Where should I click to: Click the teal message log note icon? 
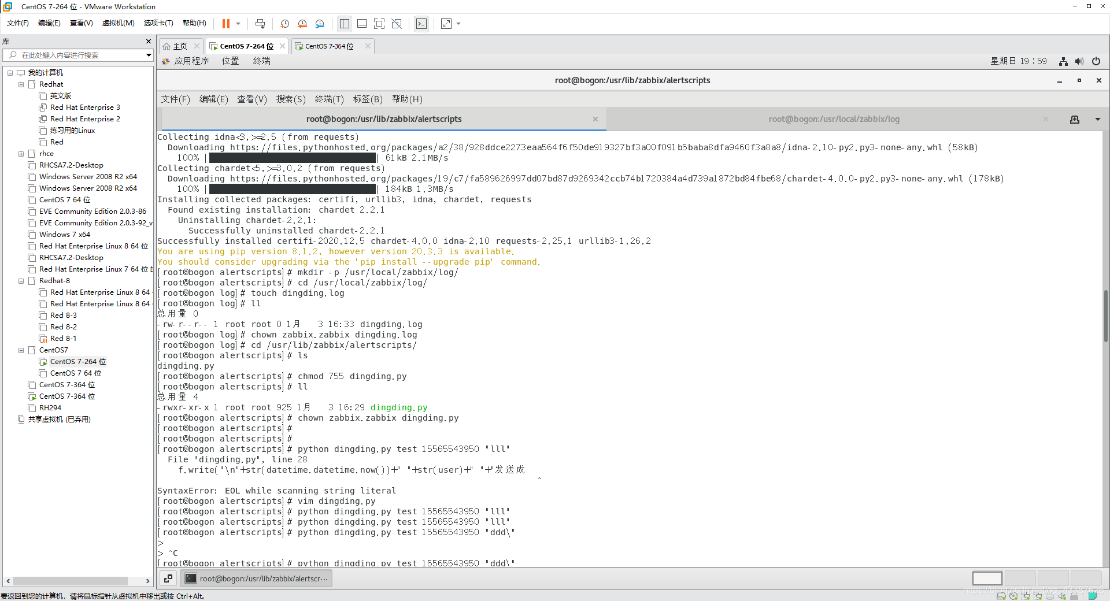(x=1093, y=596)
